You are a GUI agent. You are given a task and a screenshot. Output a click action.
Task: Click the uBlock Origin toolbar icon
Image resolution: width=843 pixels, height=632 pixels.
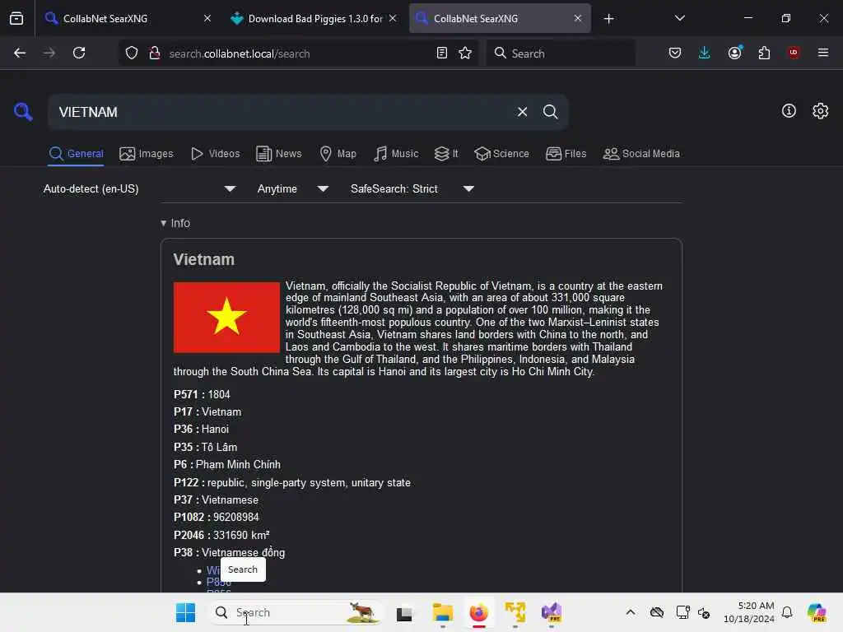pos(794,53)
